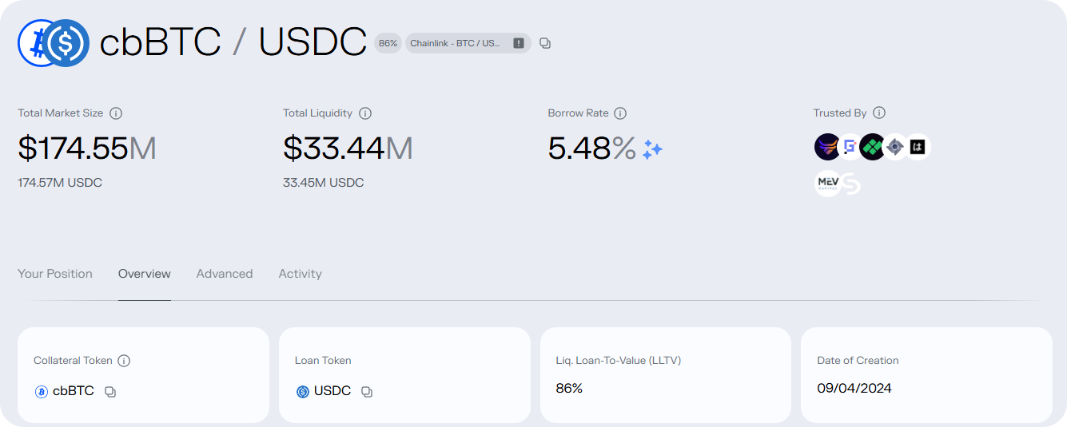The image size is (1067, 427).
Task: Click the 5.48% borrow rate value
Action: 592,148
